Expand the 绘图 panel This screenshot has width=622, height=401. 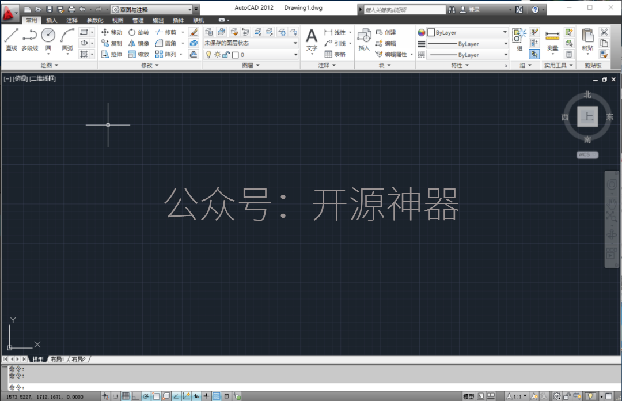click(x=49, y=65)
